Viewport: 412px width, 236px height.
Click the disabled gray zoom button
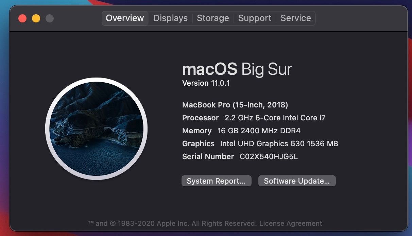tap(50, 18)
